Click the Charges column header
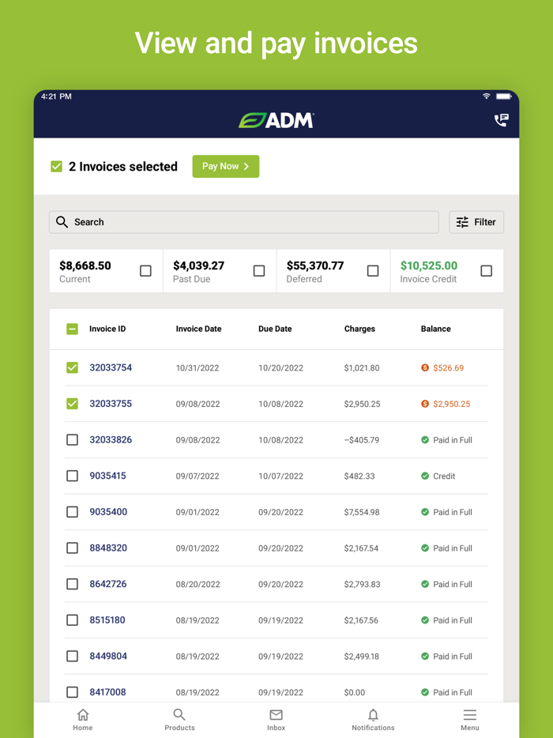This screenshot has height=738, width=553. point(359,329)
